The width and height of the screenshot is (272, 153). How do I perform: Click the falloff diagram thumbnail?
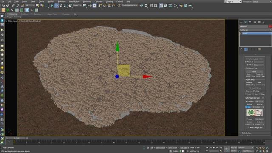click(255, 113)
